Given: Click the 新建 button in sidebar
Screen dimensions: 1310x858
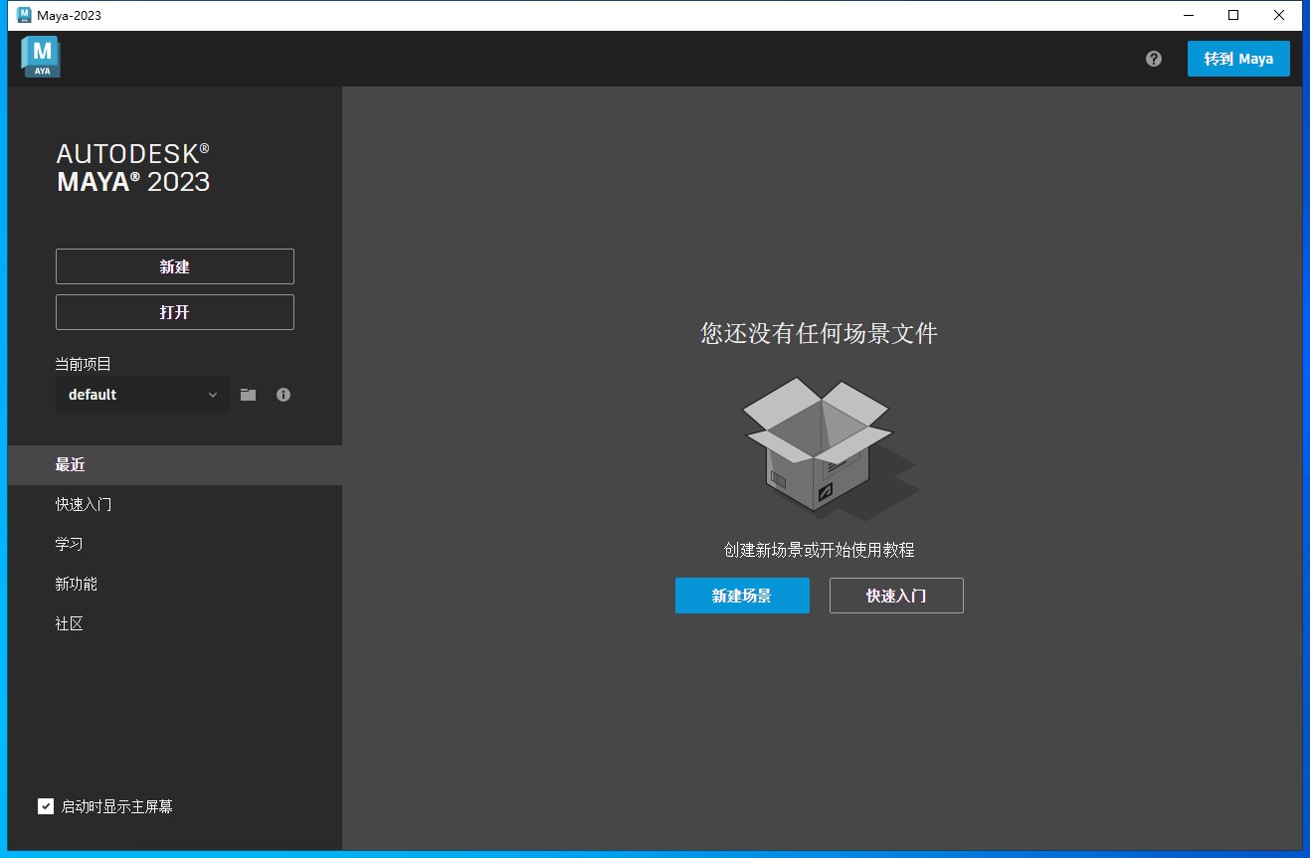Looking at the screenshot, I should pos(175,266).
